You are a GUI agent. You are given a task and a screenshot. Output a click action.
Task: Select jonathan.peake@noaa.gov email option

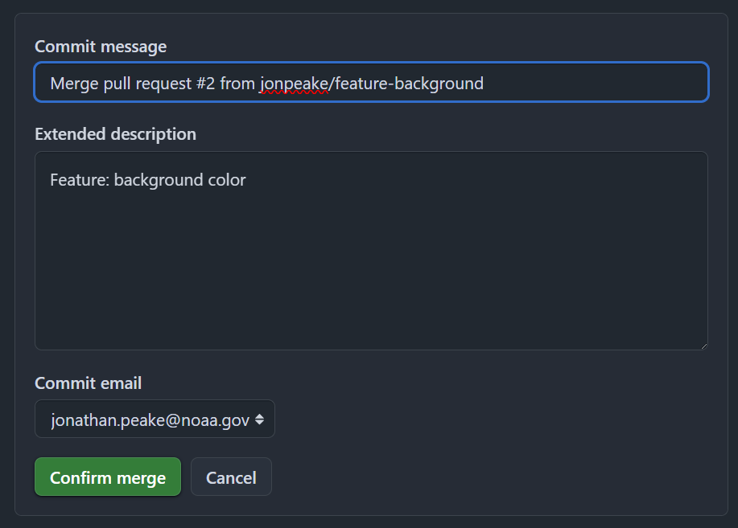[x=150, y=420]
